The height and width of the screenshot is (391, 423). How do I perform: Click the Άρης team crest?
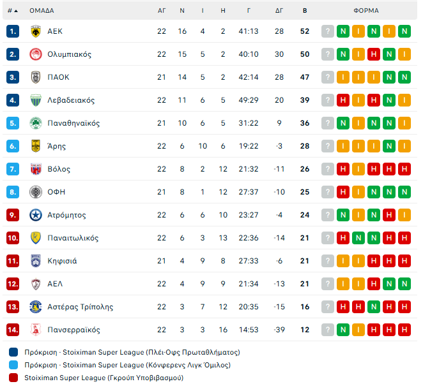[x=35, y=146]
